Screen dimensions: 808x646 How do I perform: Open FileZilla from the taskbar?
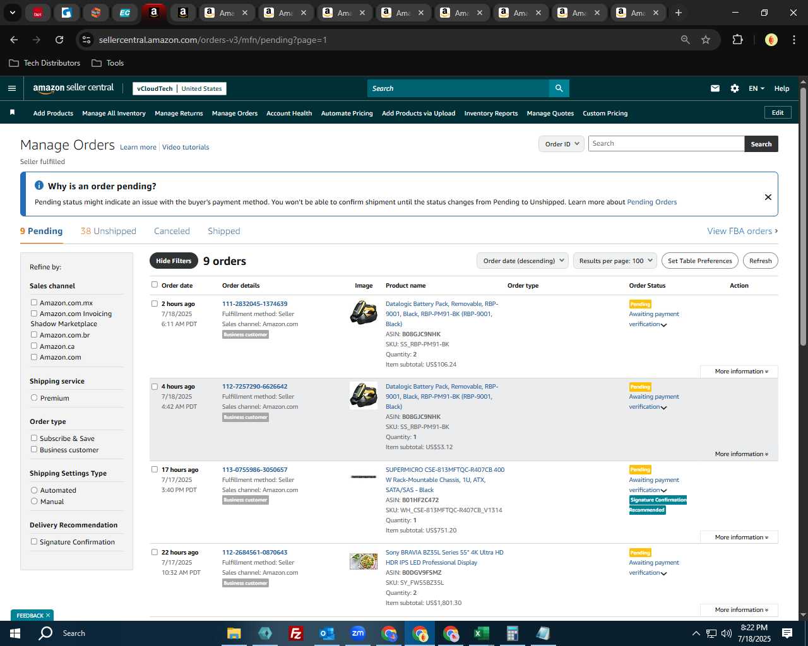pyautogui.click(x=295, y=633)
